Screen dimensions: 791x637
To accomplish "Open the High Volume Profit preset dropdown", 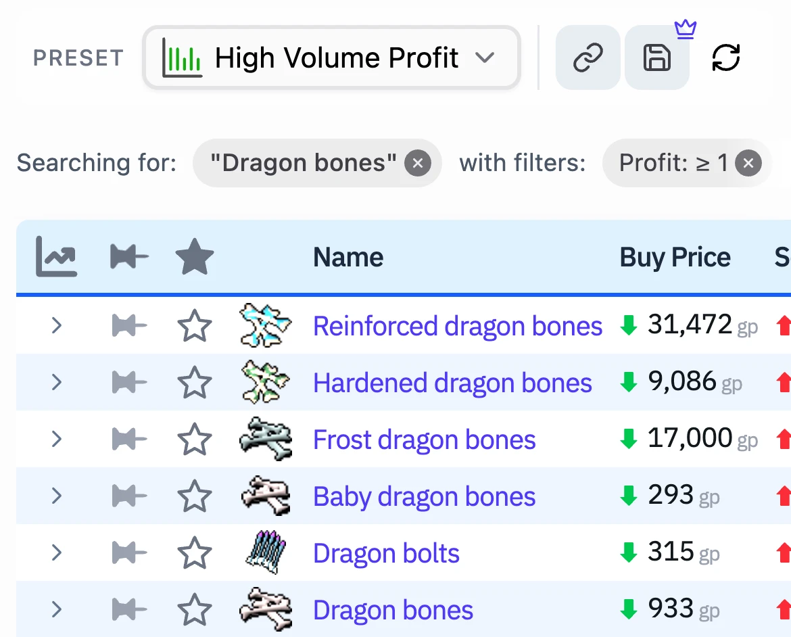I will (331, 57).
